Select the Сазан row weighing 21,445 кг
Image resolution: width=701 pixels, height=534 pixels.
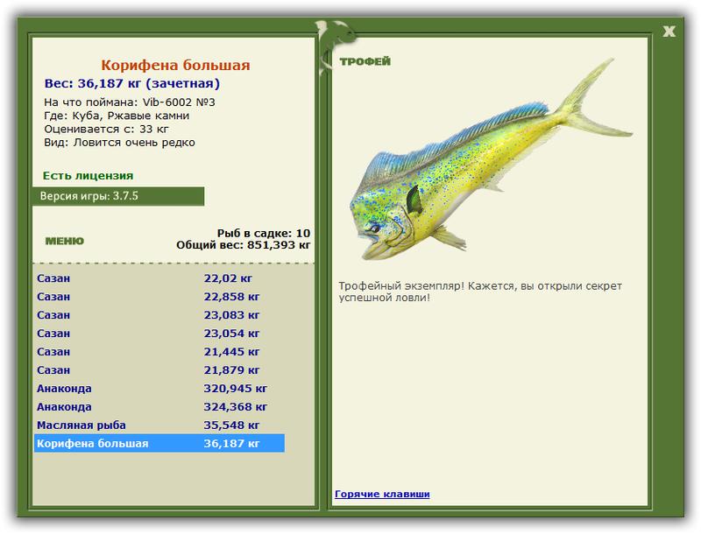(x=159, y=351)
